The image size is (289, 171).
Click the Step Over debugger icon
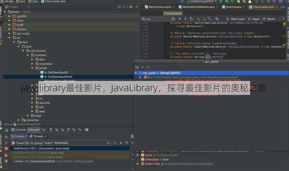51,130
